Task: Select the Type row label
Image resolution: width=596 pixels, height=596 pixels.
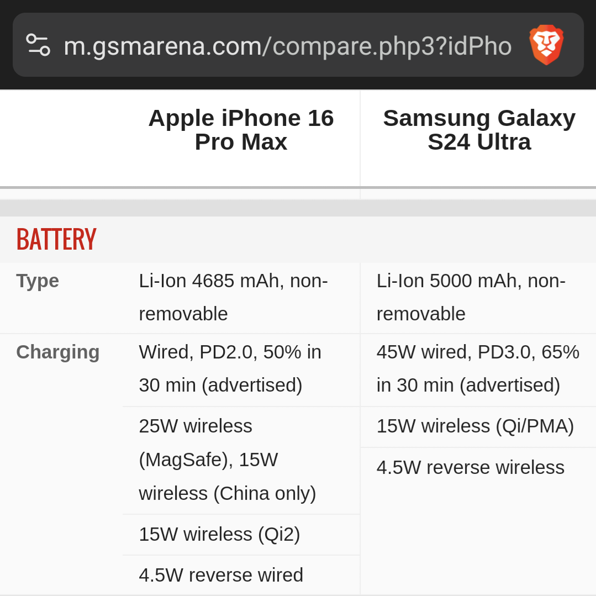Action: [38, 281]
